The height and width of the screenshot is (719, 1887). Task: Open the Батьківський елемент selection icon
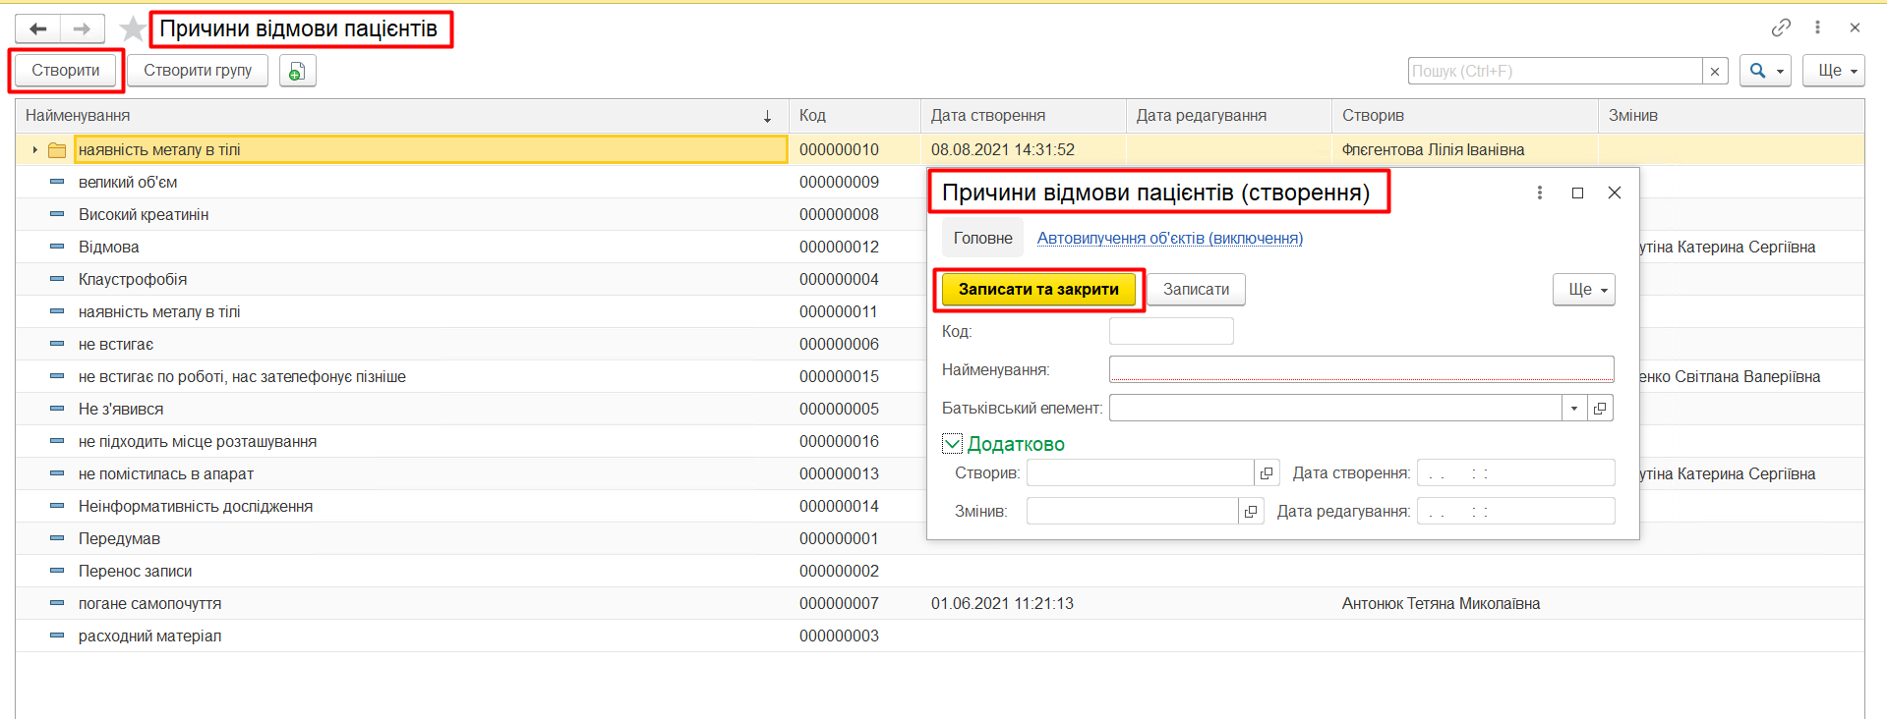(1600, 408)
